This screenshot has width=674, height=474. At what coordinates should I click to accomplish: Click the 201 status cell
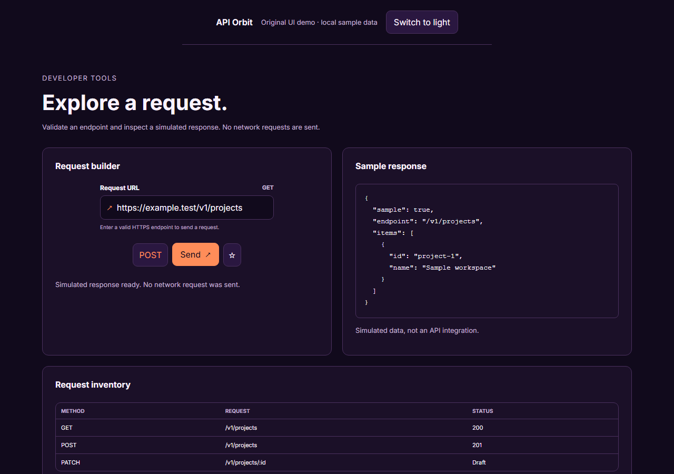pyautogui.click(x=477, y=445)
